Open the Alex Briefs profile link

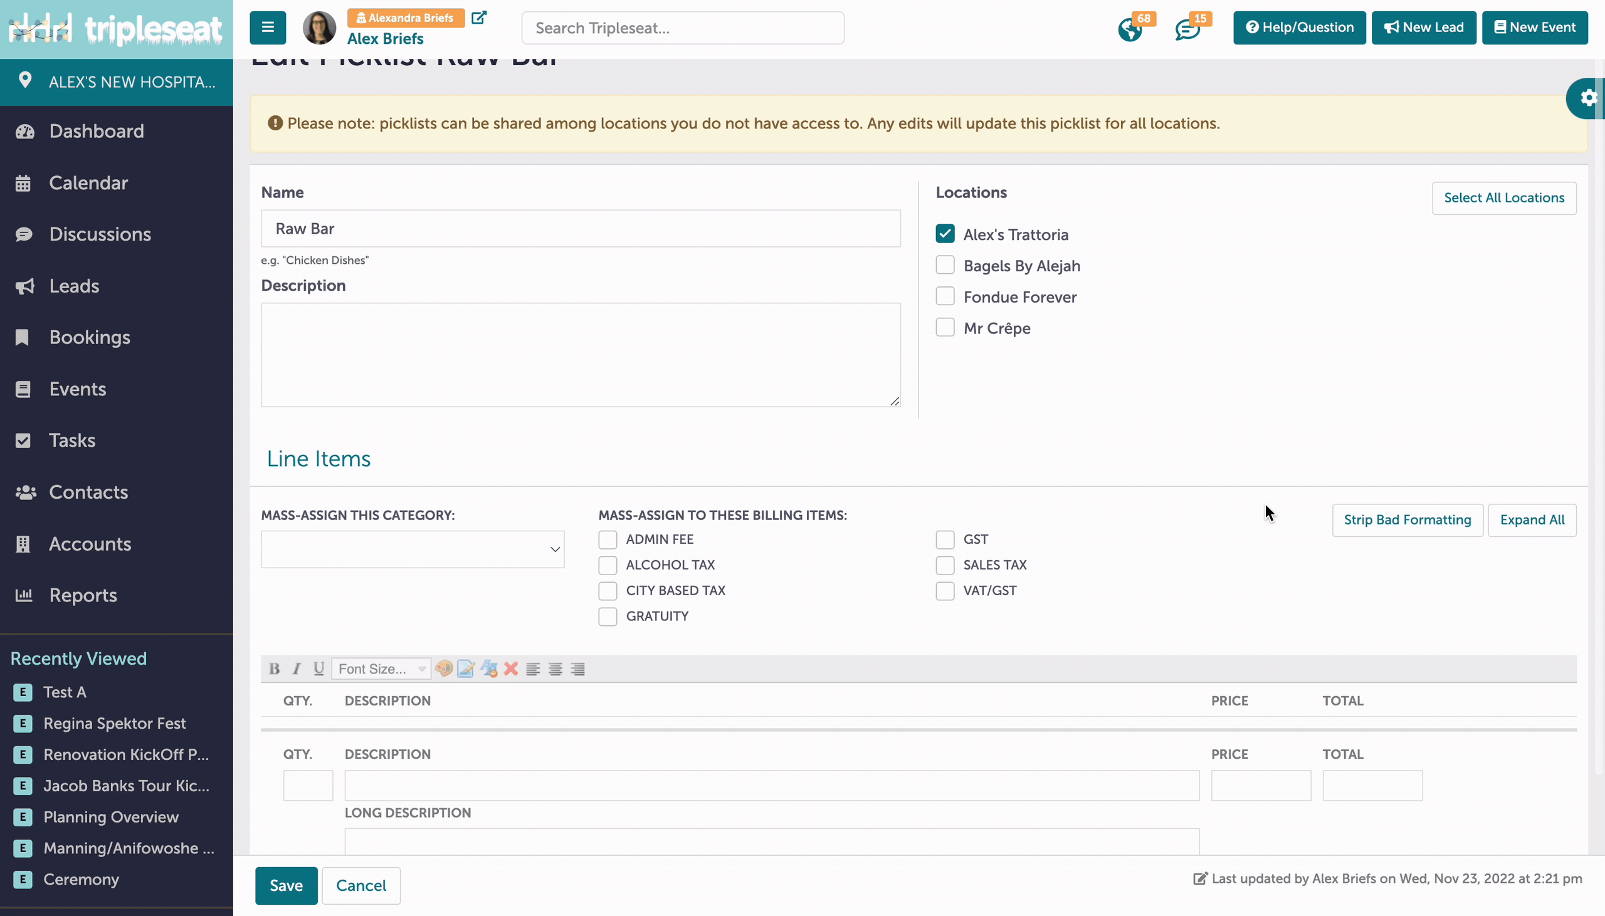[x=385, y=39]
